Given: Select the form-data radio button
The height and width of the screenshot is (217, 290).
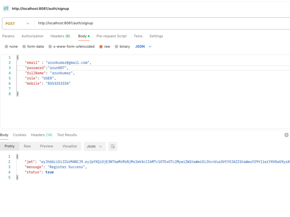Looking at the screenshot, I should tap(24, 47).
